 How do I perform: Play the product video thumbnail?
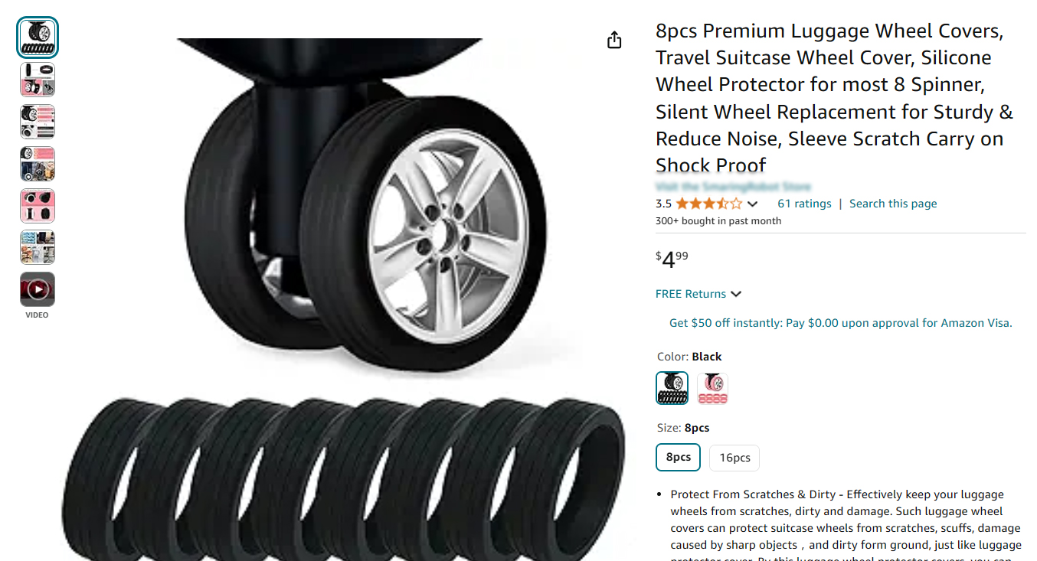click(38, 289)
